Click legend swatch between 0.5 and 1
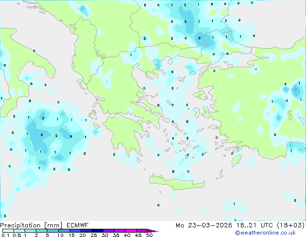The image size is (306, 237). (19, 231)
